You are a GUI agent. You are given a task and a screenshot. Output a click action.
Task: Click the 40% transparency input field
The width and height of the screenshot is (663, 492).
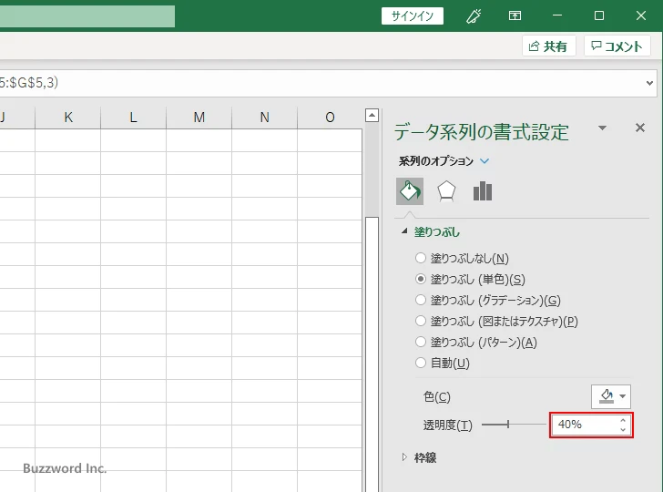585,425
